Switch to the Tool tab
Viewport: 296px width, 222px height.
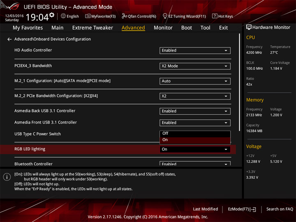click(205, 28)
